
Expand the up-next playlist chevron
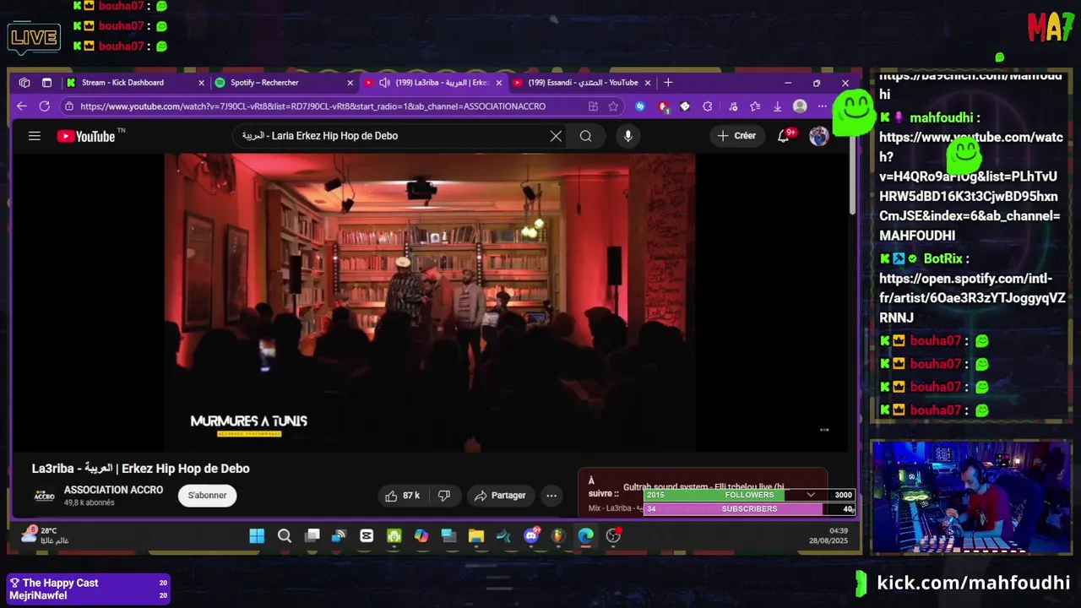pos(811,495)
